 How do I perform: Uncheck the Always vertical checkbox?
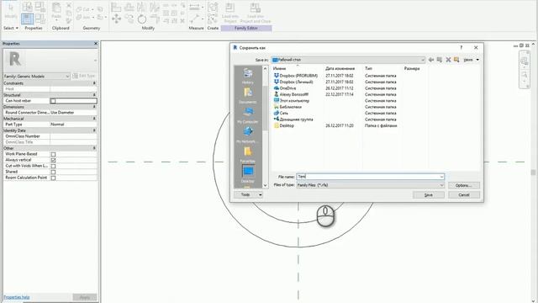tap(53, 160)
